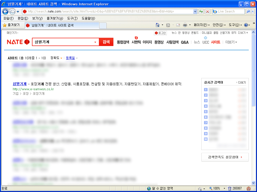Click the 즐겨찾기 favorites bar button
This screenshot has height=192, width=257.
pyautogui.click(x=11, y=25)
